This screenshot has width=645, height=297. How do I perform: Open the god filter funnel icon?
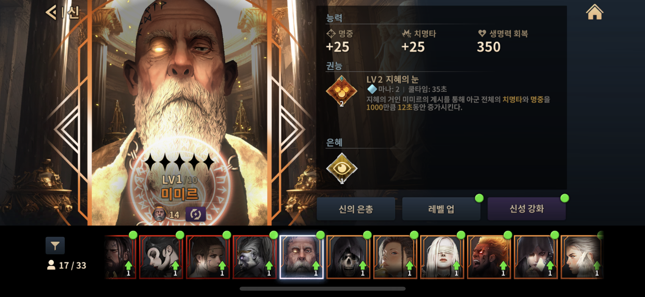point(55,246)
